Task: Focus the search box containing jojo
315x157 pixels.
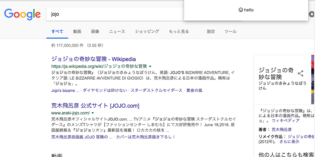Action: coord(115,14)
